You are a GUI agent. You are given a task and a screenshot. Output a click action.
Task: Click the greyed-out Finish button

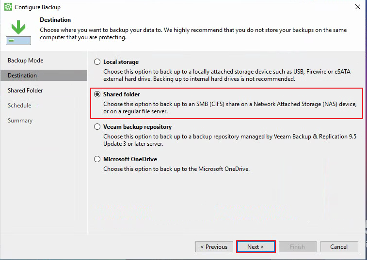coord(298,246)
